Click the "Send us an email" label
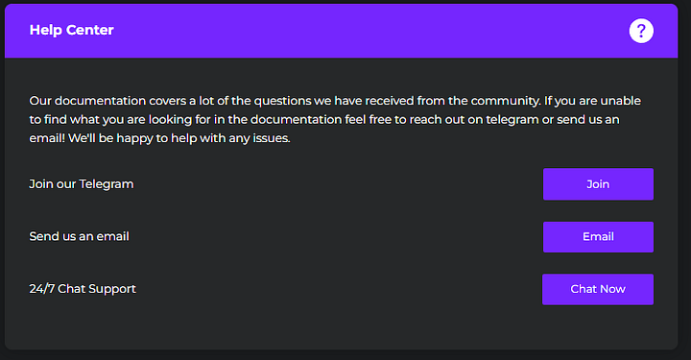 pos(79,236)
